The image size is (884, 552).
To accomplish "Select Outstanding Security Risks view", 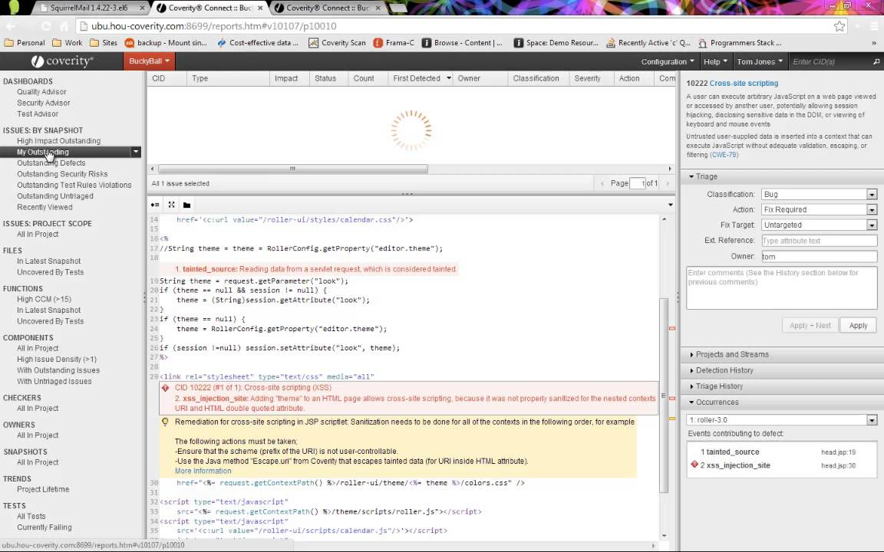I will tap(62, 174).
